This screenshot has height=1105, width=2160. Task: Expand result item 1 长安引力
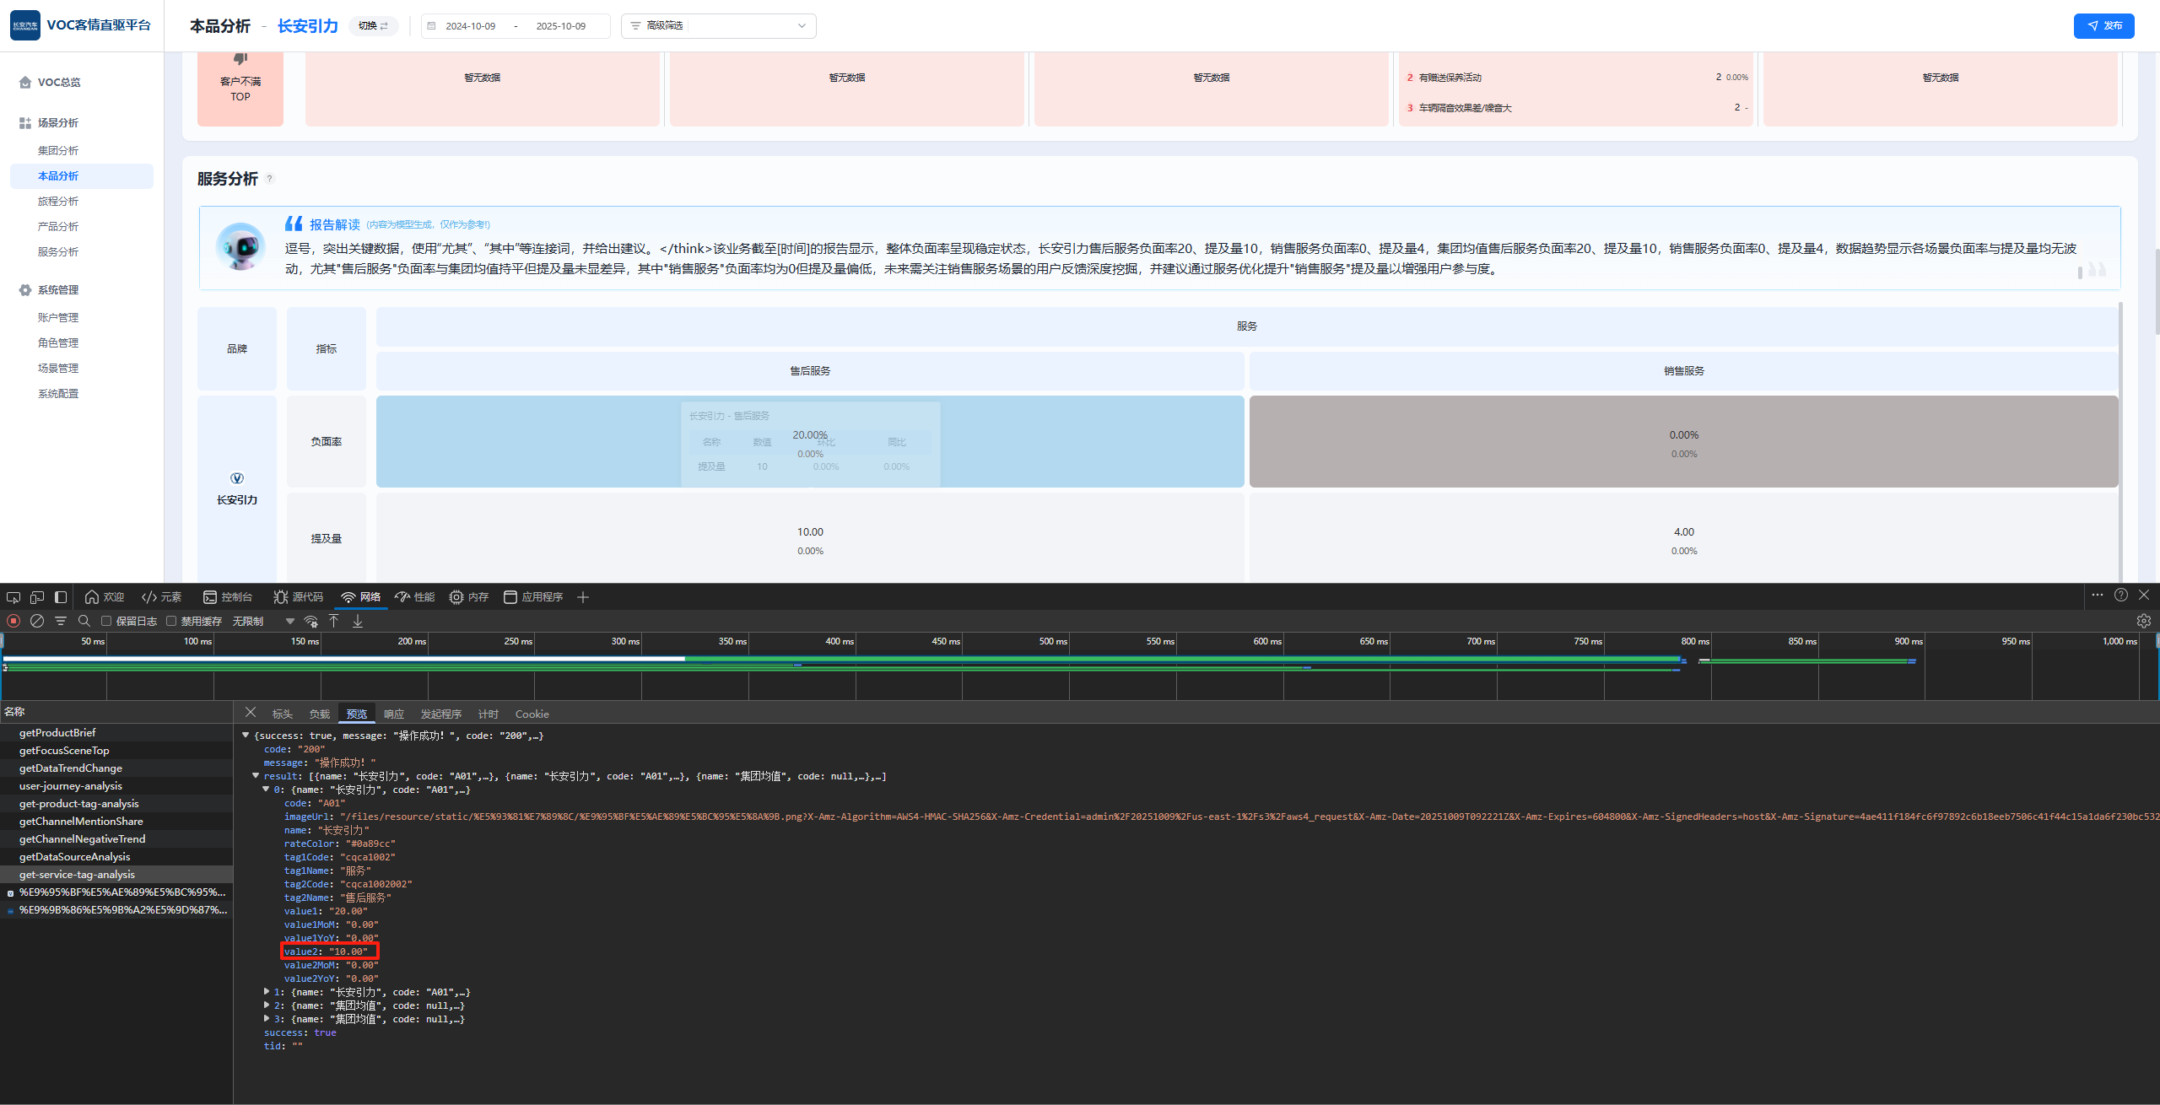point(267,992)
